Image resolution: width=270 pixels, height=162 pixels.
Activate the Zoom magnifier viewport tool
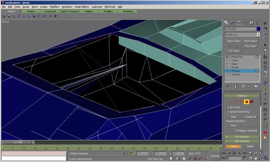(250, 153)
